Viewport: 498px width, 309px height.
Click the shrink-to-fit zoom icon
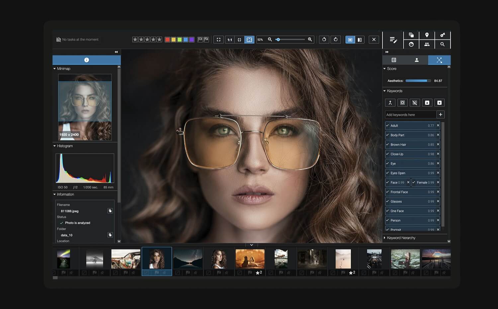pos(239,39)
